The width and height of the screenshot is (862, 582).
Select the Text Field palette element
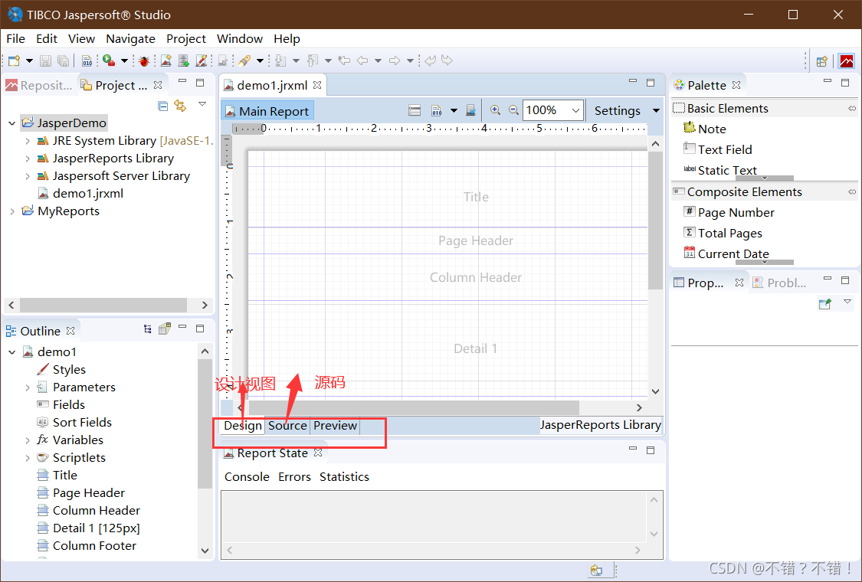[x=718, y=149]
